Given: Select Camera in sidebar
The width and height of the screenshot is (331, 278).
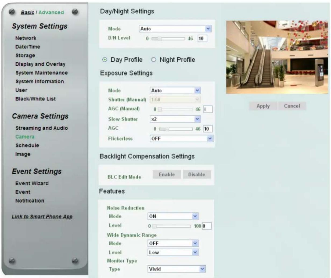Looking at the screenshot, I should 25,137.
